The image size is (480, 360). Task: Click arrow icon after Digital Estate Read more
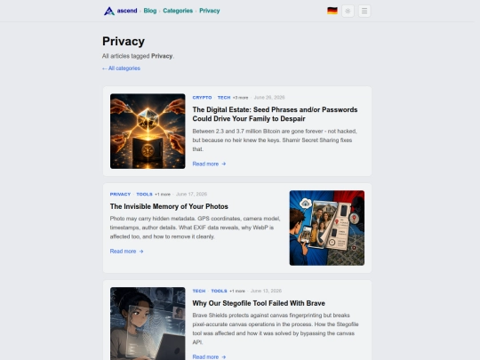[224, 164]
